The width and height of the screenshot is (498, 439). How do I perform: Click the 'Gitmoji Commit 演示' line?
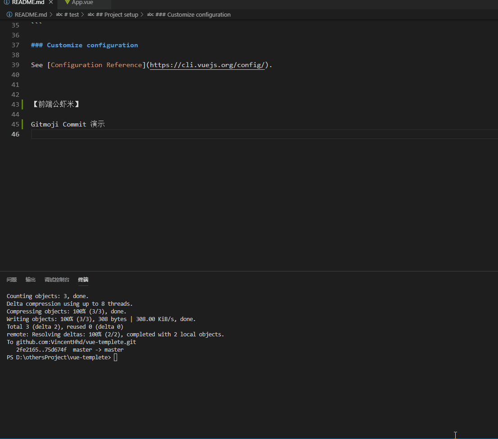coord(68,124)
